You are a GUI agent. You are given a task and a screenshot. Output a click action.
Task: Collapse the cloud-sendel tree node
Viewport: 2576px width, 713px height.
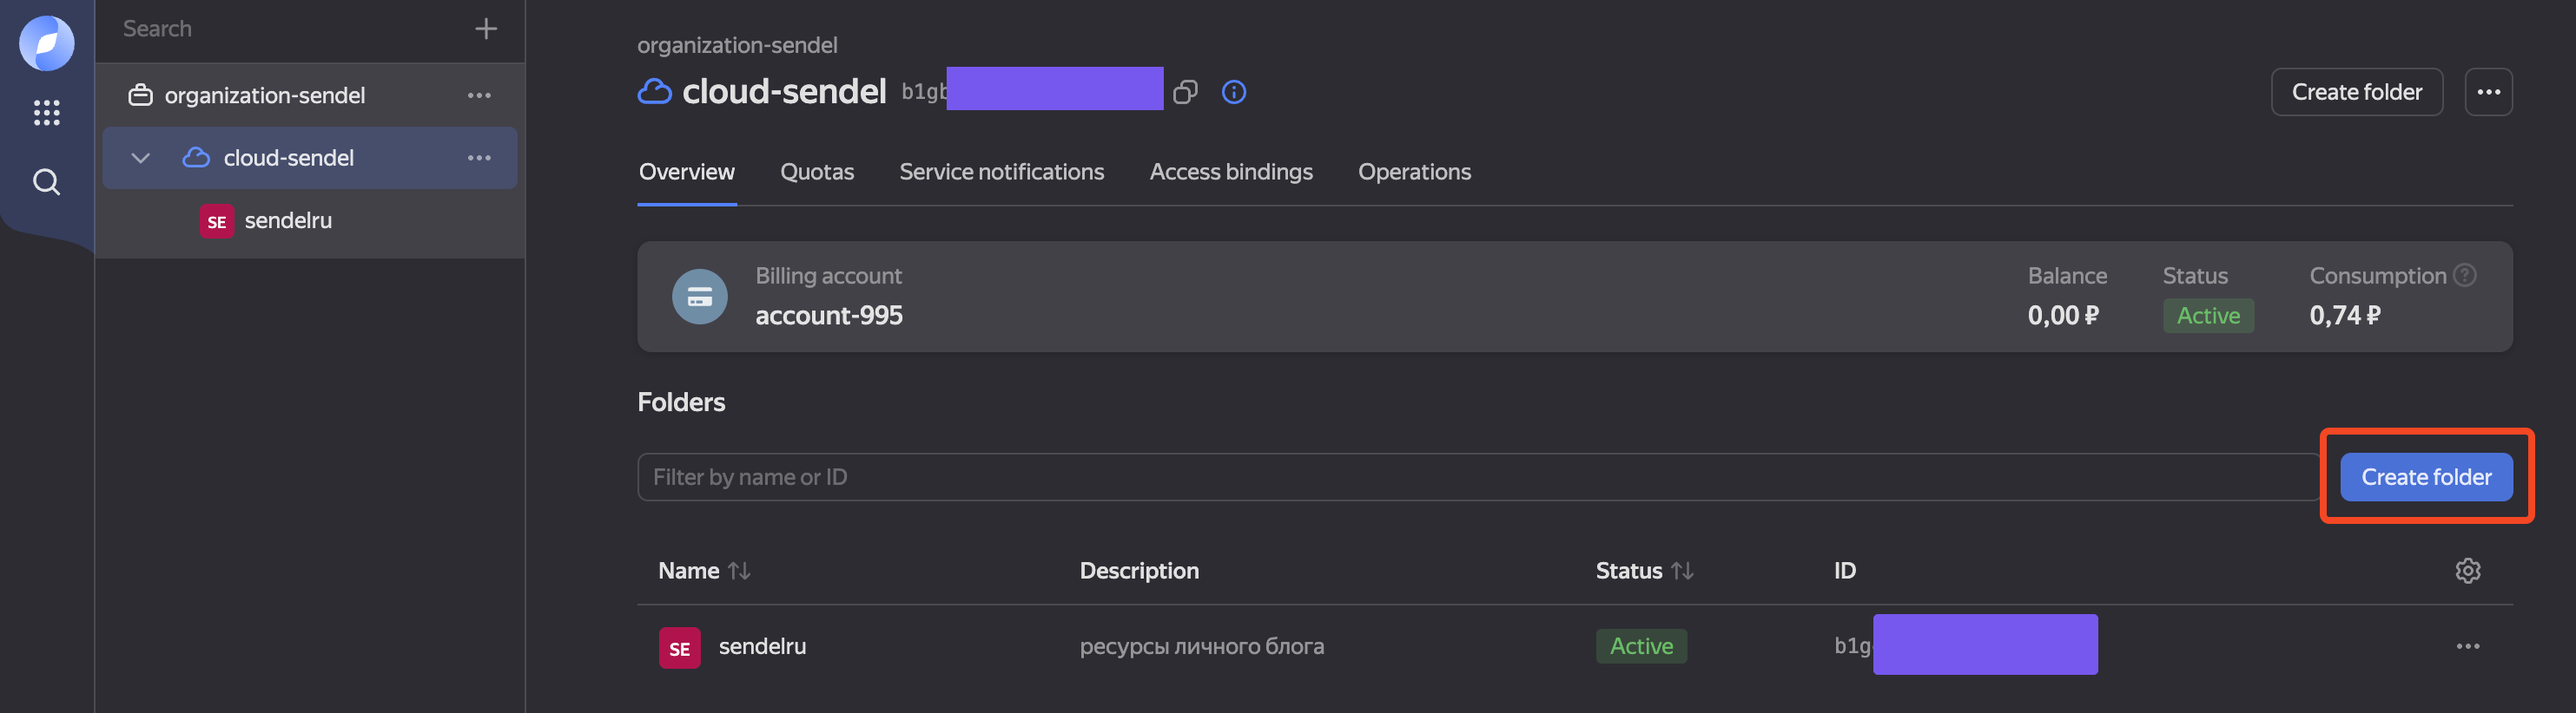pyautogui.click(x=141, y=158)
